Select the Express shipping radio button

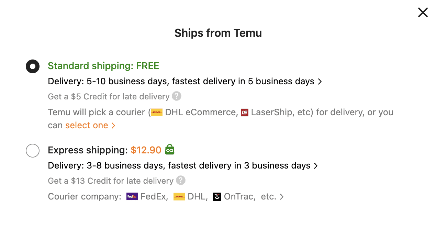tap(33, 151)
